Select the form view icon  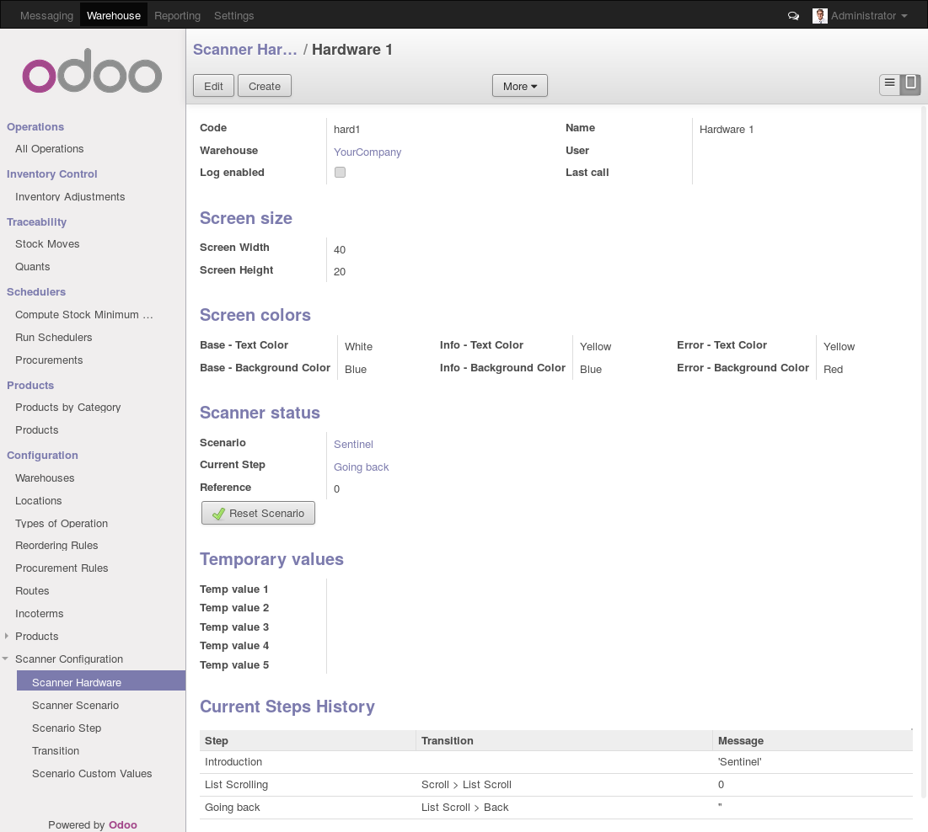(x=911, y=83)
